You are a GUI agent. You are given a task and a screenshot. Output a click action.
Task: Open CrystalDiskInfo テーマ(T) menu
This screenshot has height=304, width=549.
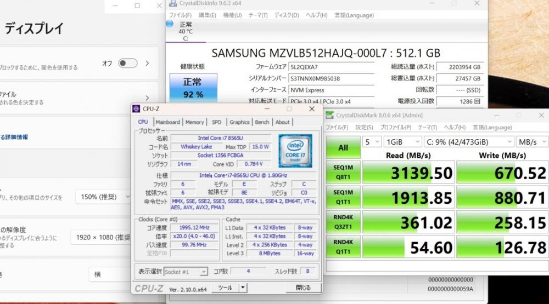(258, 15)
